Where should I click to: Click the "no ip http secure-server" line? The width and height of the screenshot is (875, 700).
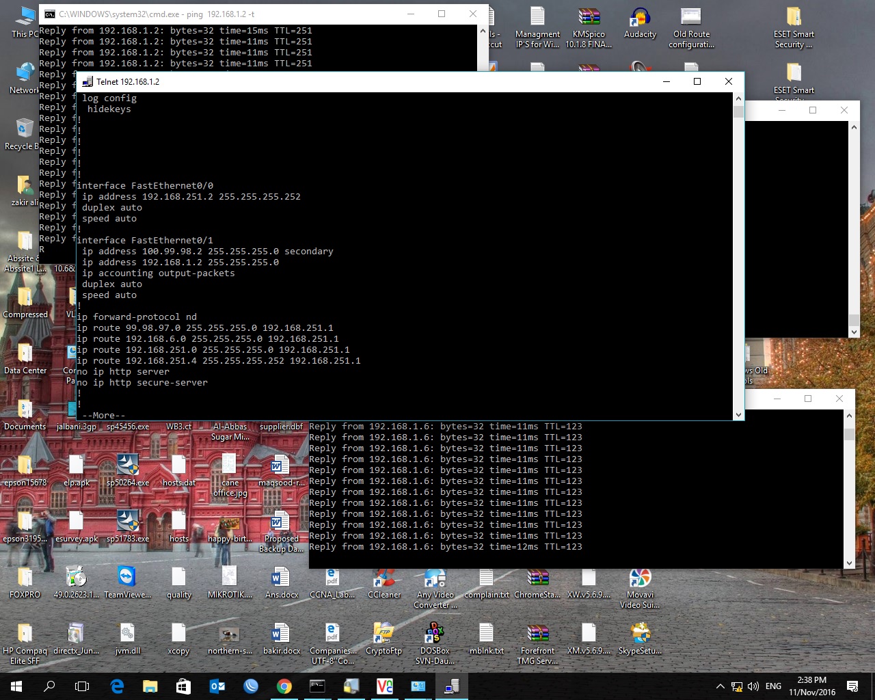[x=142, y=383]
